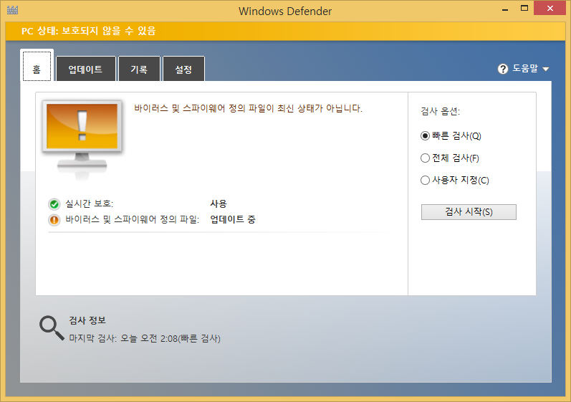
Task: Select the 사용자 지정(C) radio button
Action: click(425, 181)
